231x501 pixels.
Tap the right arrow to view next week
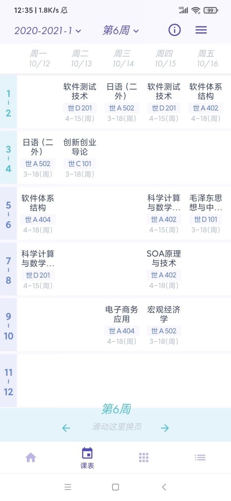pos(166,428)
